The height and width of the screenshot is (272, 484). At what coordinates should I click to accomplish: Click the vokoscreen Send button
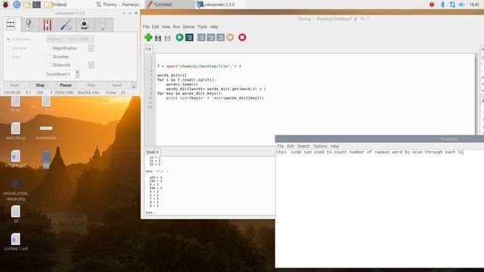tap(116, 85)
